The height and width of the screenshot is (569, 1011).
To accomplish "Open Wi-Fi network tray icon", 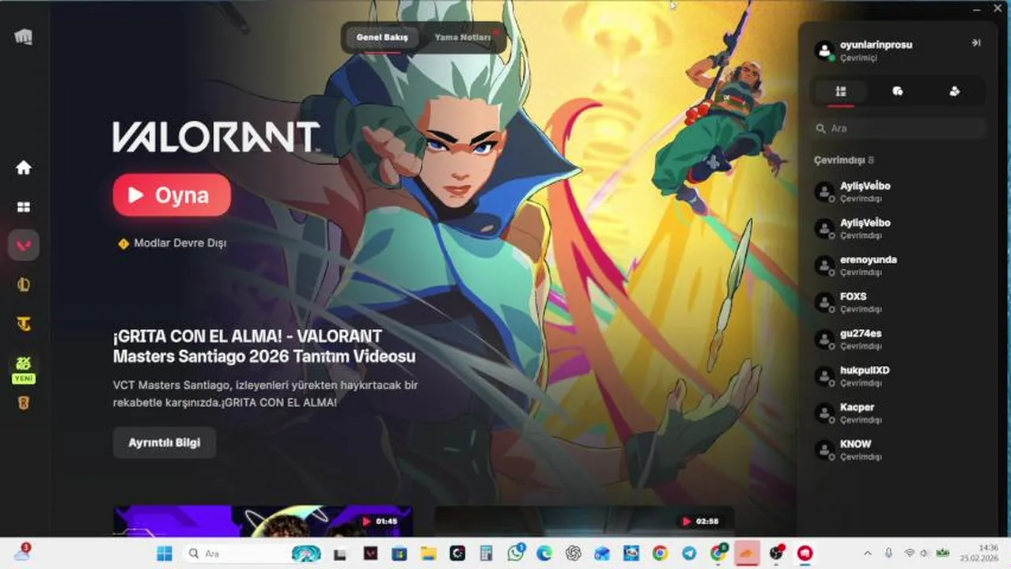I will pyautogui.click(x=910, y=553).
